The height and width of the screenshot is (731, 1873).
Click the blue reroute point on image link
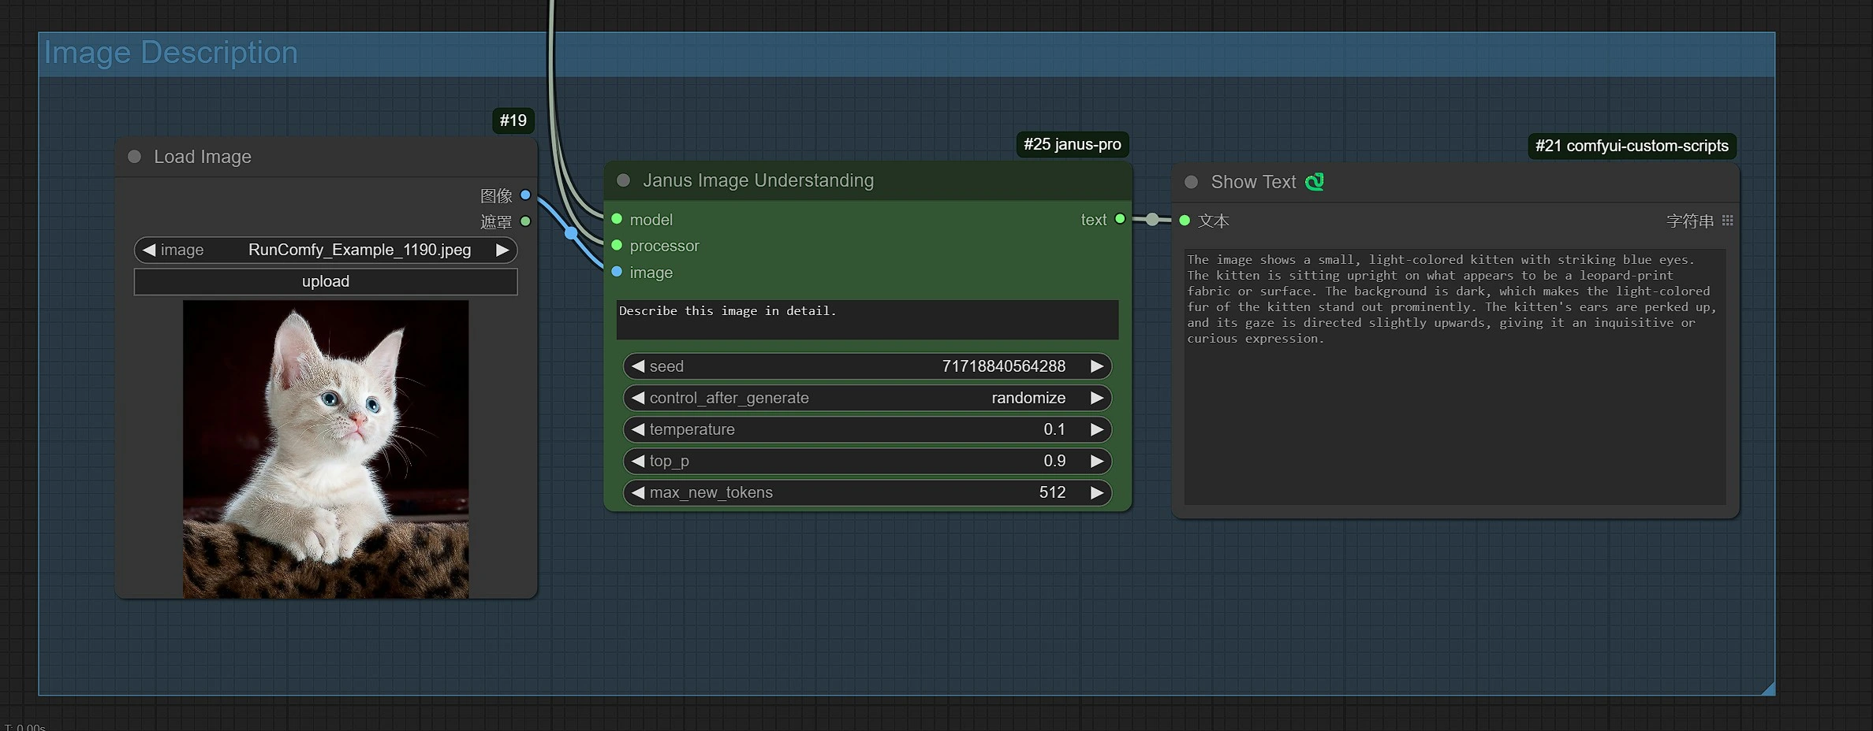coord(571,233)
